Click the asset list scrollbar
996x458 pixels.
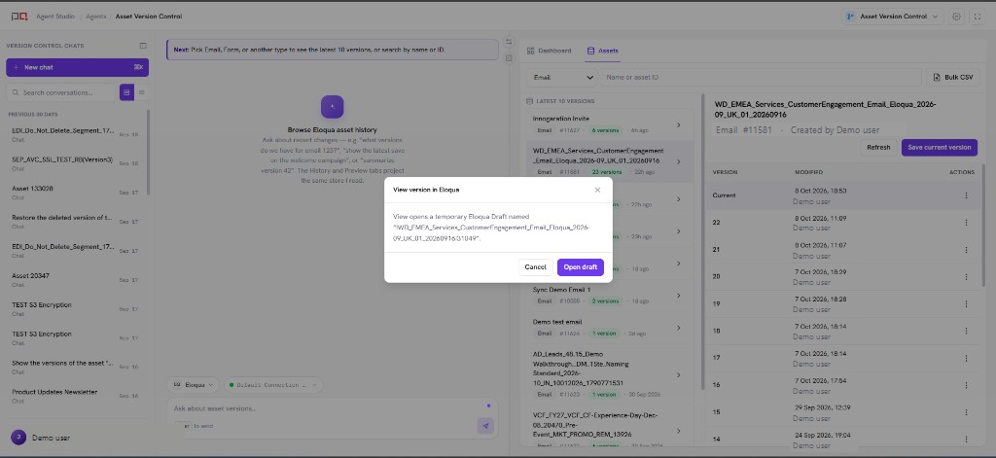click(x=702, y=241)
